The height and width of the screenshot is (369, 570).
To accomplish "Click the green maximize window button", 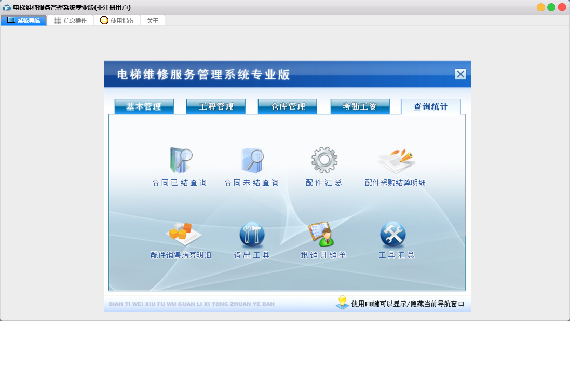I will (x=551, y=7).
